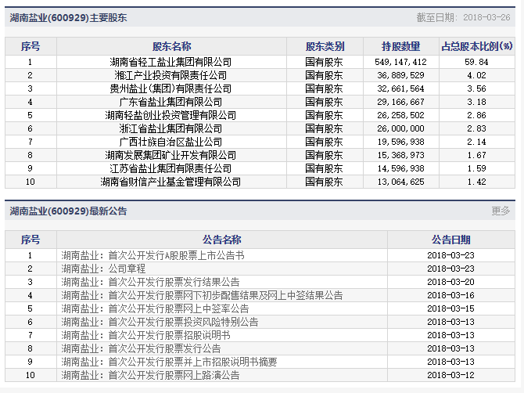
Task: Select shareholder 广西壮族自治区盐业公司
Action: tap(170, 142)
